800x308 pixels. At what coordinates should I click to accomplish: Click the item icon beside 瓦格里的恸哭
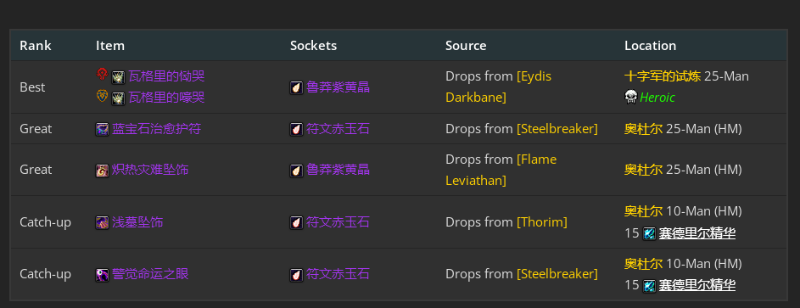click(119, 77)
